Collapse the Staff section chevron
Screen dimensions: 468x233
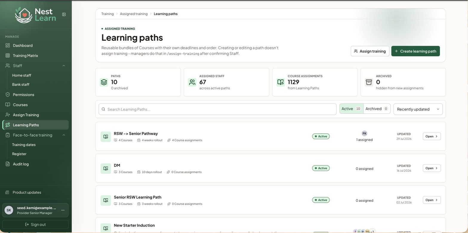(64, 66)
